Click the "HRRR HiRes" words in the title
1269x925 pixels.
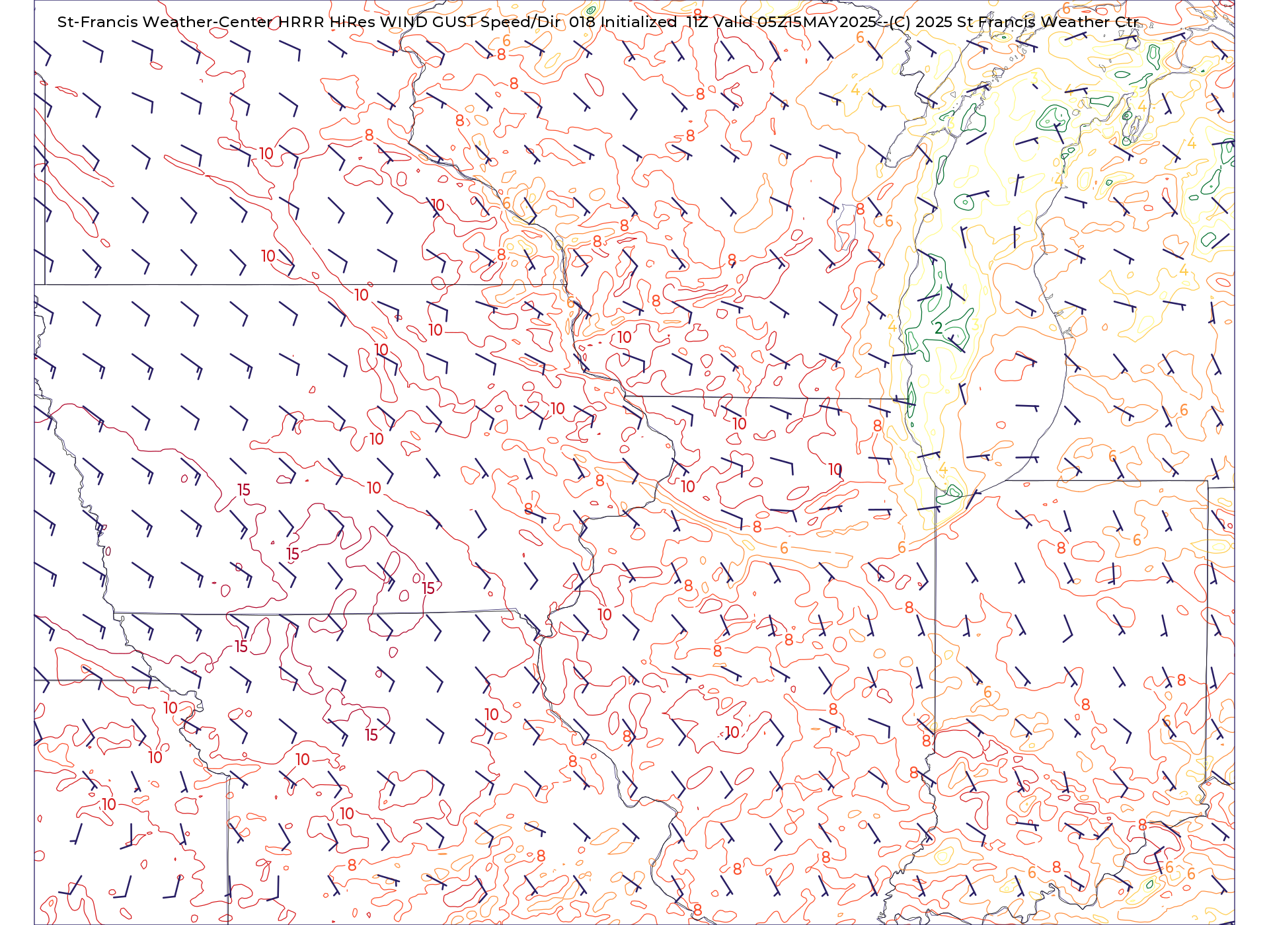(x=327, y=22)
